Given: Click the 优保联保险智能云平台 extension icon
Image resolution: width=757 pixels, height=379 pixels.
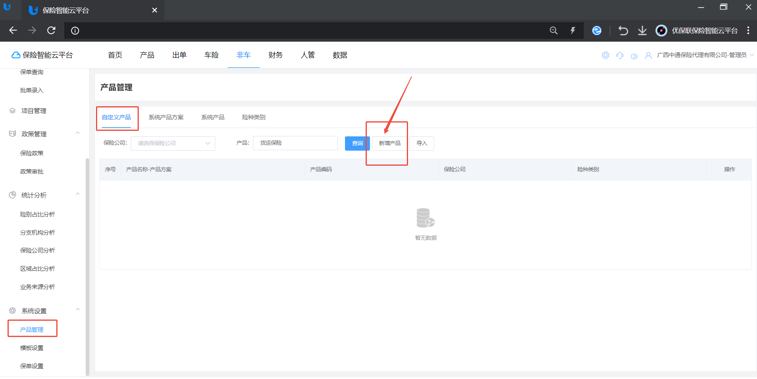Looking at the screenshot, I should click(x=661, y=31).
